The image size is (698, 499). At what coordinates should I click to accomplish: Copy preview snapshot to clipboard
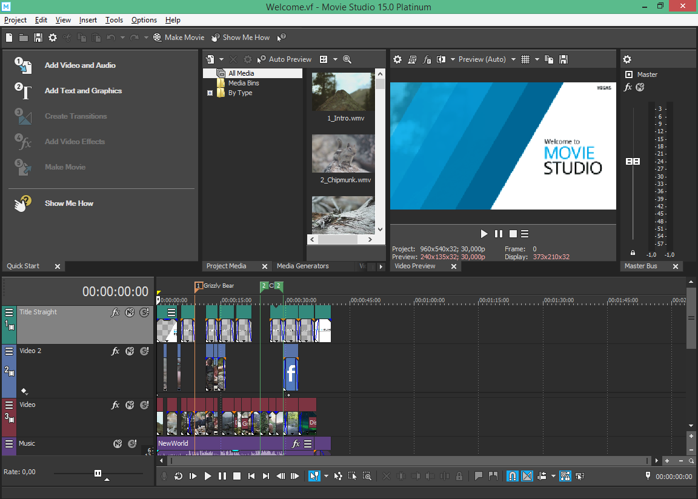(x=549, y=59)
